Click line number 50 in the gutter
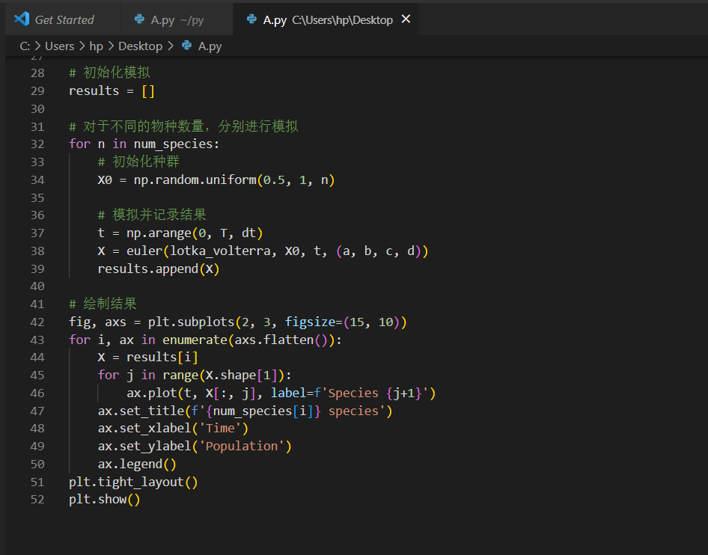The width and height of the screenshot is (708, 555). [x=37, y=464]
